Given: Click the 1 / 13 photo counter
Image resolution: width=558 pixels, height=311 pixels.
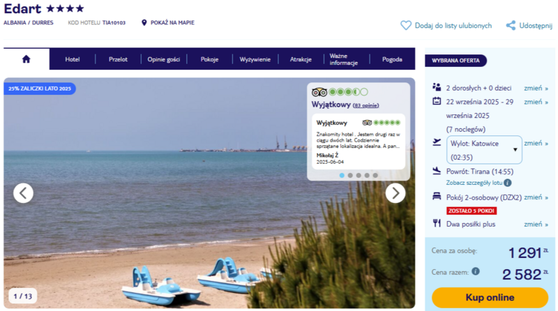Looking at the screenshot, I should (x=23, y=296).
